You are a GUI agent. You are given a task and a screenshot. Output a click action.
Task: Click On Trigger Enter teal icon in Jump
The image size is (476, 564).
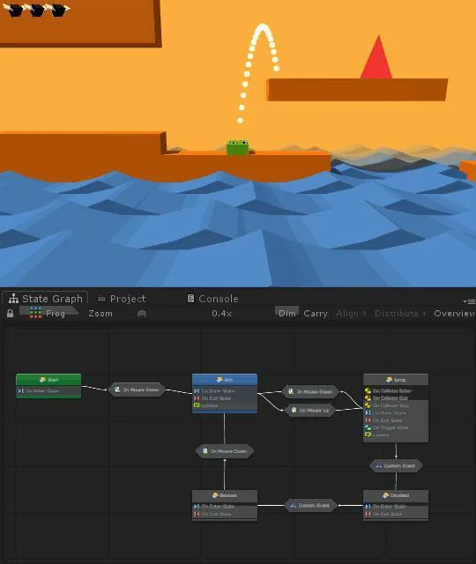368,427
